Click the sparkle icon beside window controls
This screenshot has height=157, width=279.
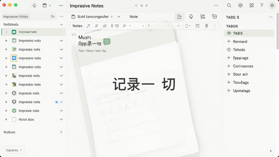(34, 5)
